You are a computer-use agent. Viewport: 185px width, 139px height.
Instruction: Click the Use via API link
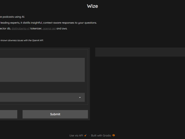78,135
